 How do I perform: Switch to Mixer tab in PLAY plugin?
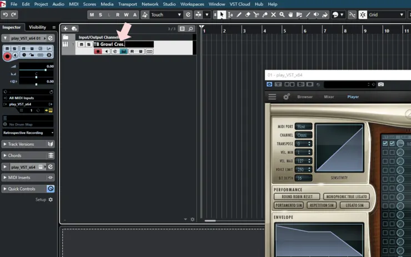click(329, 97)
